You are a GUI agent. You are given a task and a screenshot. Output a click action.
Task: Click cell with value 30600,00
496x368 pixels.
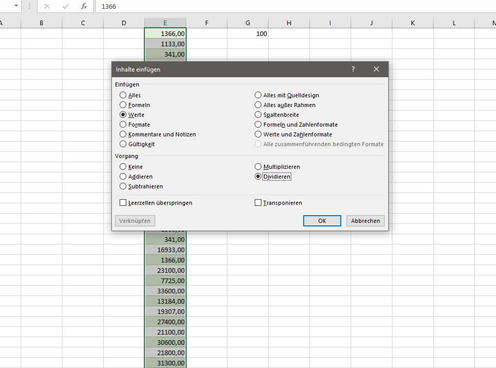(x=165, y=342)
